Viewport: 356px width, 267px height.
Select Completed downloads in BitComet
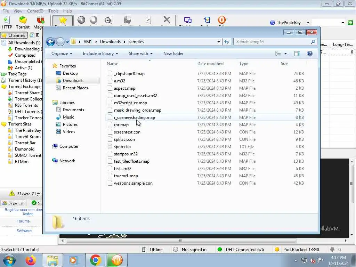(x=25, y=55)
